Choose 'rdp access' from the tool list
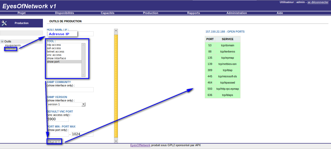This screenshot has width=331, height=149. (54, 45)
